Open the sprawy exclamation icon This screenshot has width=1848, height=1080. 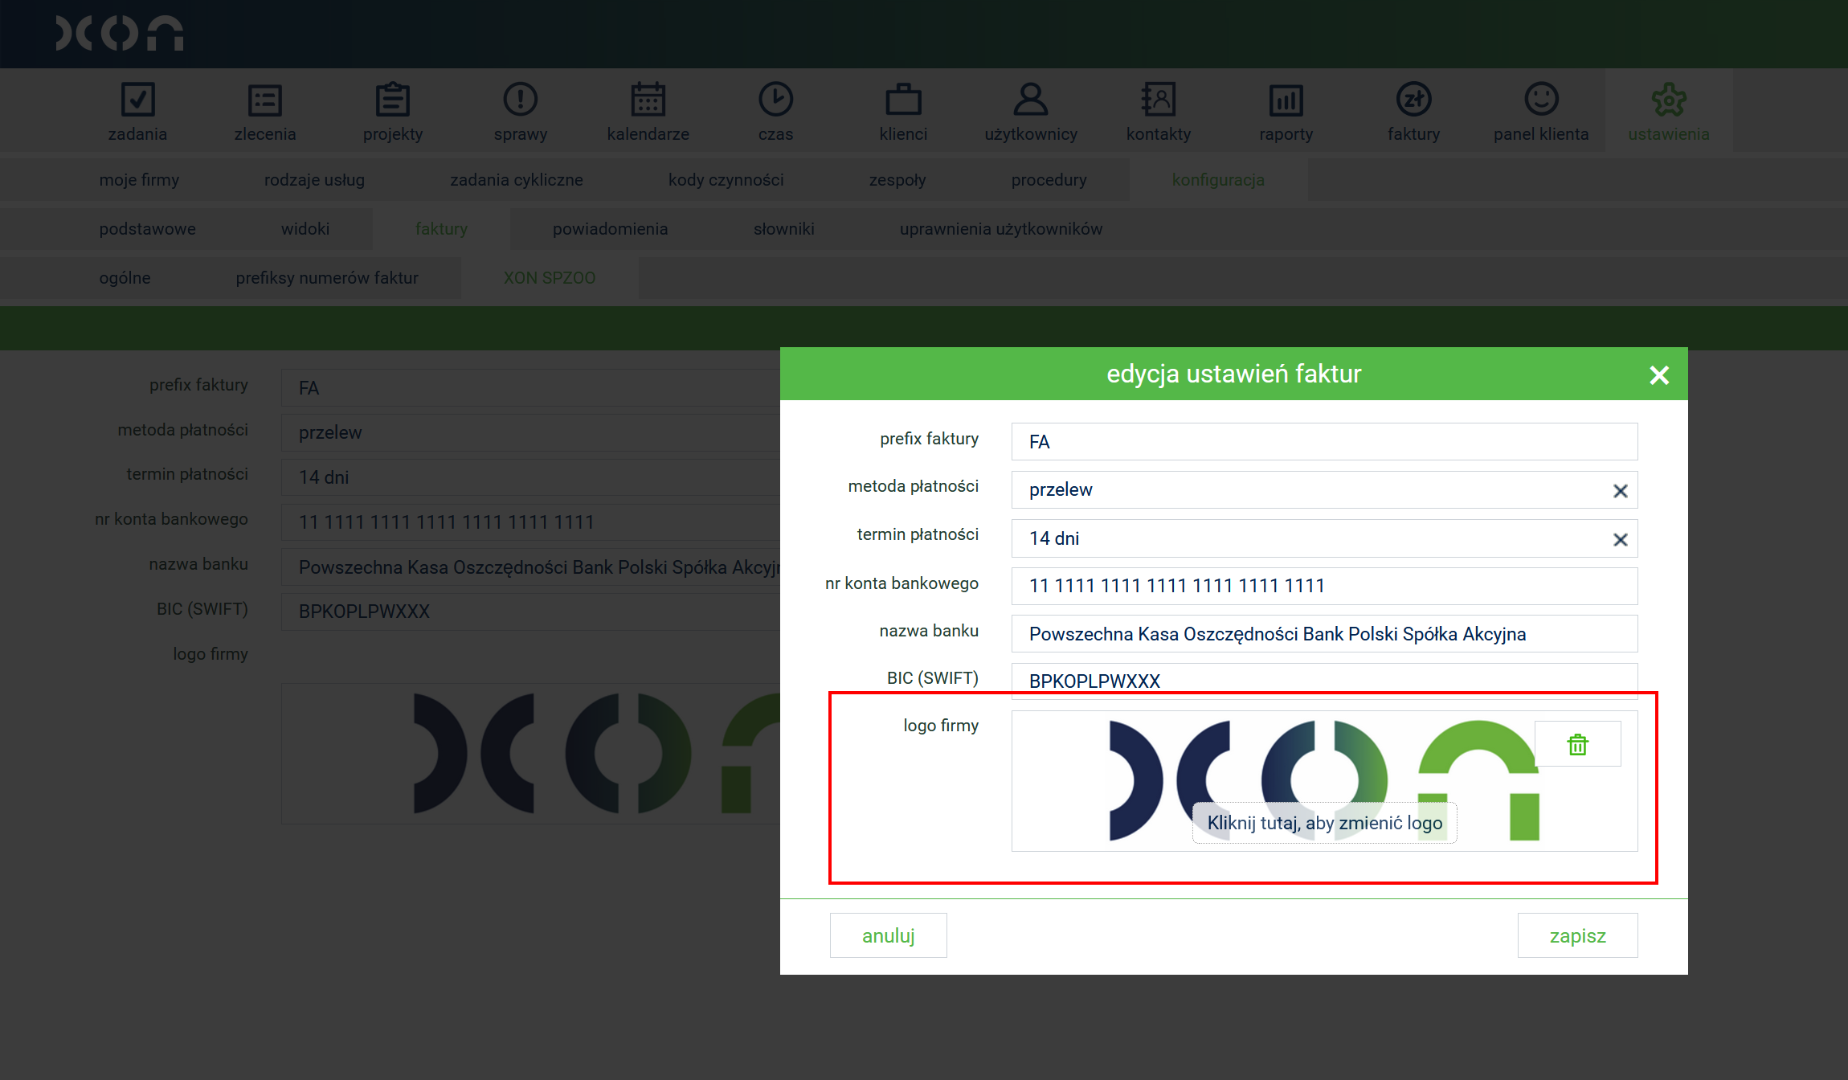click(521, 100)
